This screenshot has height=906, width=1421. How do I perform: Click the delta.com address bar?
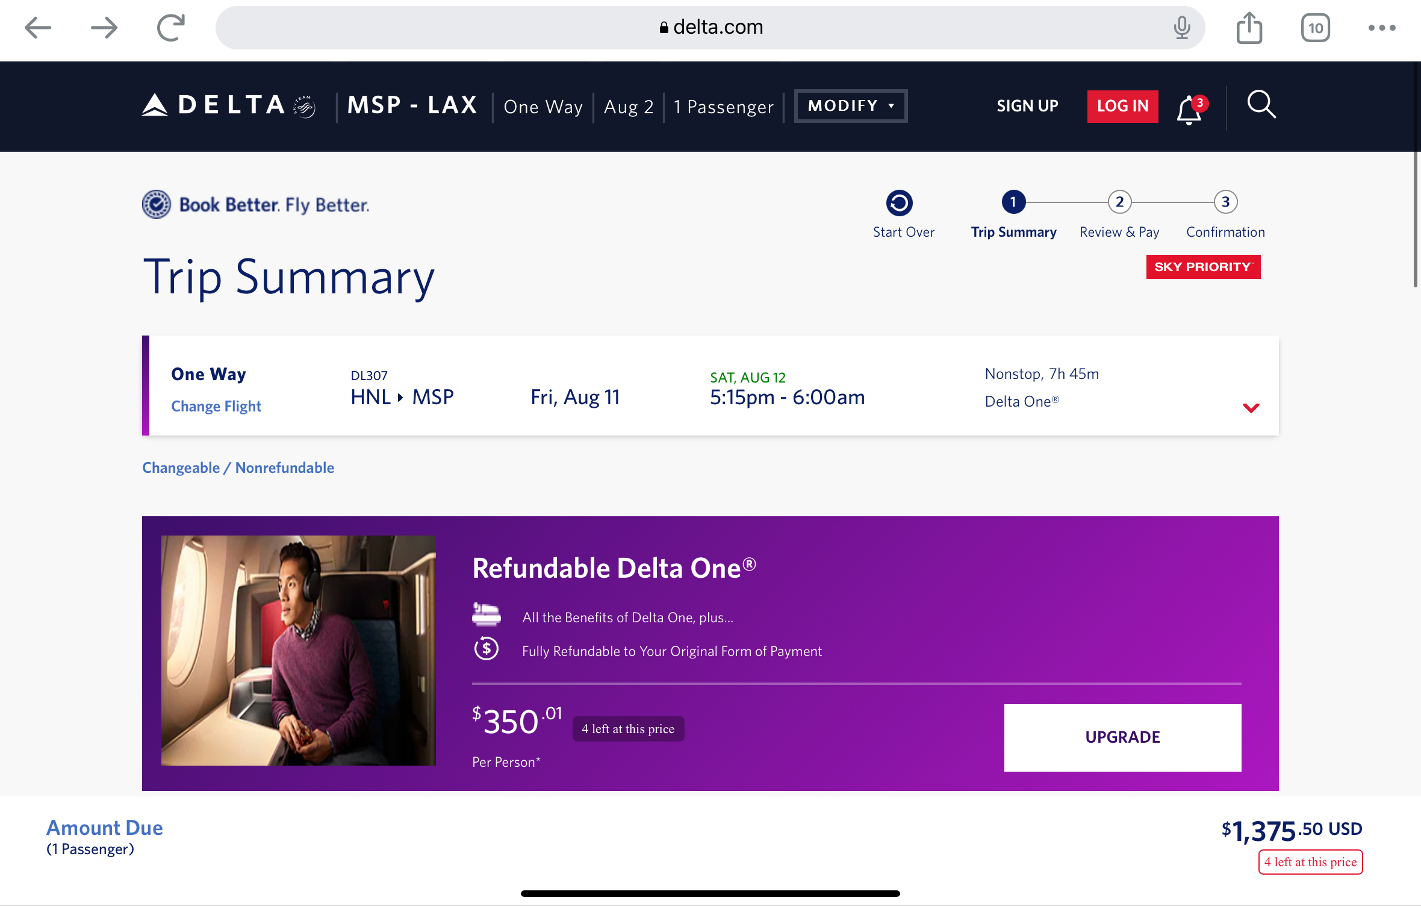[x=710, y=28]
